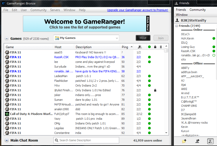
Task: Open the Community menu in main window
Action: click(38, 10)
